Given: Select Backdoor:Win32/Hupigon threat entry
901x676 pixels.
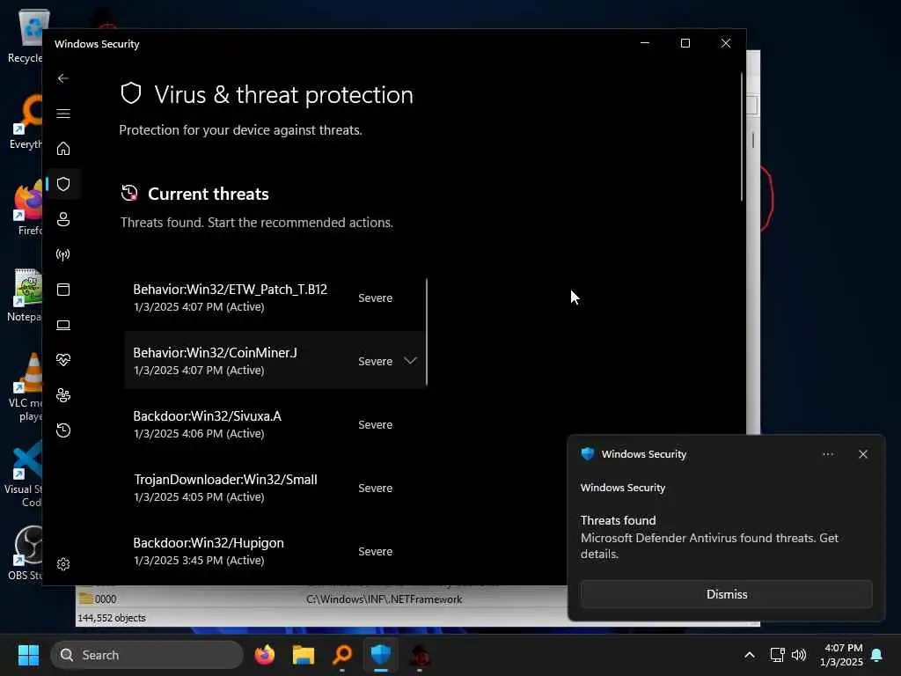Looking at the screenshot, I should pyautogui.click(x=275, y=551).
